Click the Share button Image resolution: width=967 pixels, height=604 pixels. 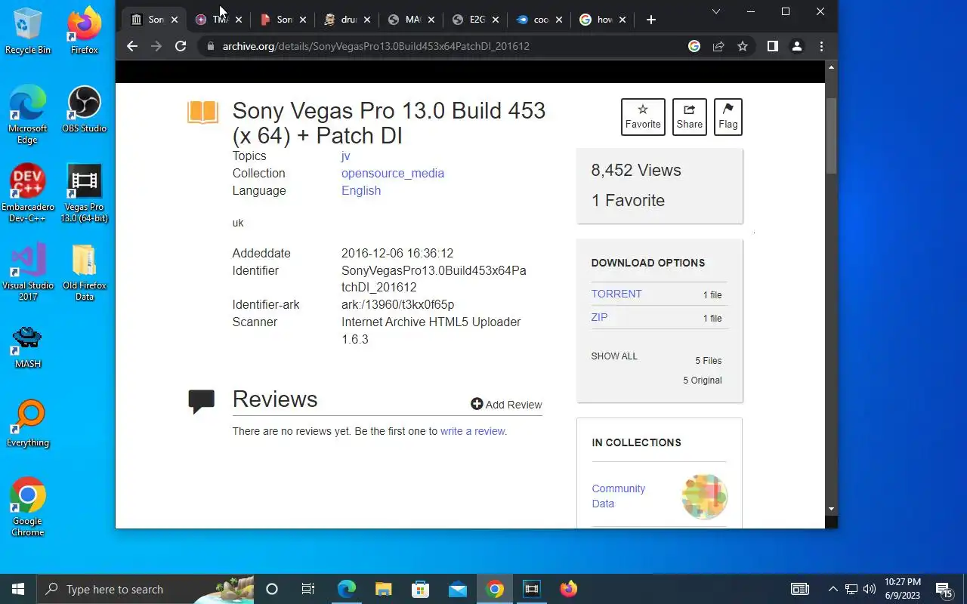tap(690, 117)
